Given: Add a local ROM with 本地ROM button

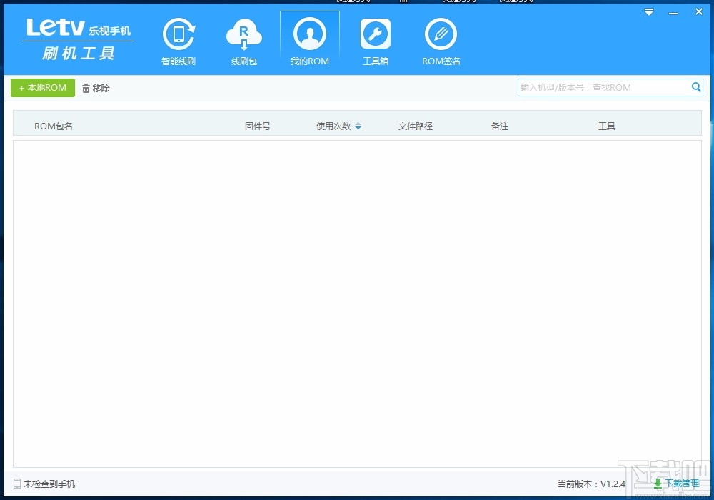Looking at the screenshot, I should click(x=43, y=88).
